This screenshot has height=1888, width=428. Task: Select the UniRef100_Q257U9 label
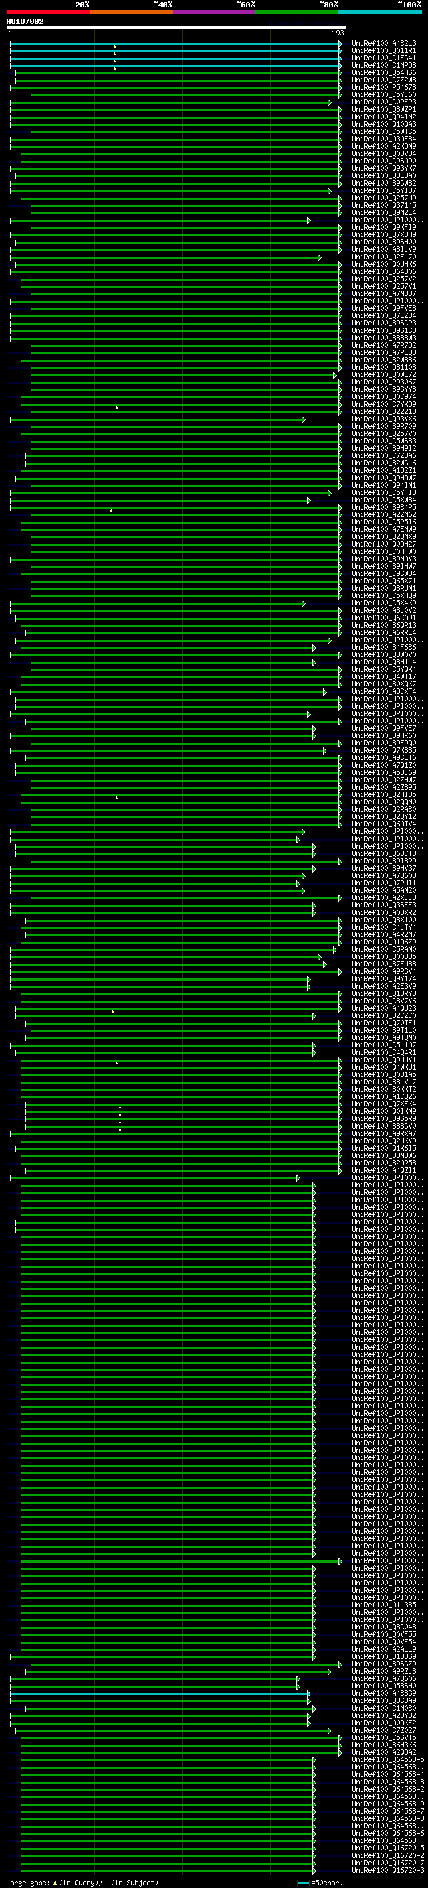(384, 198)
